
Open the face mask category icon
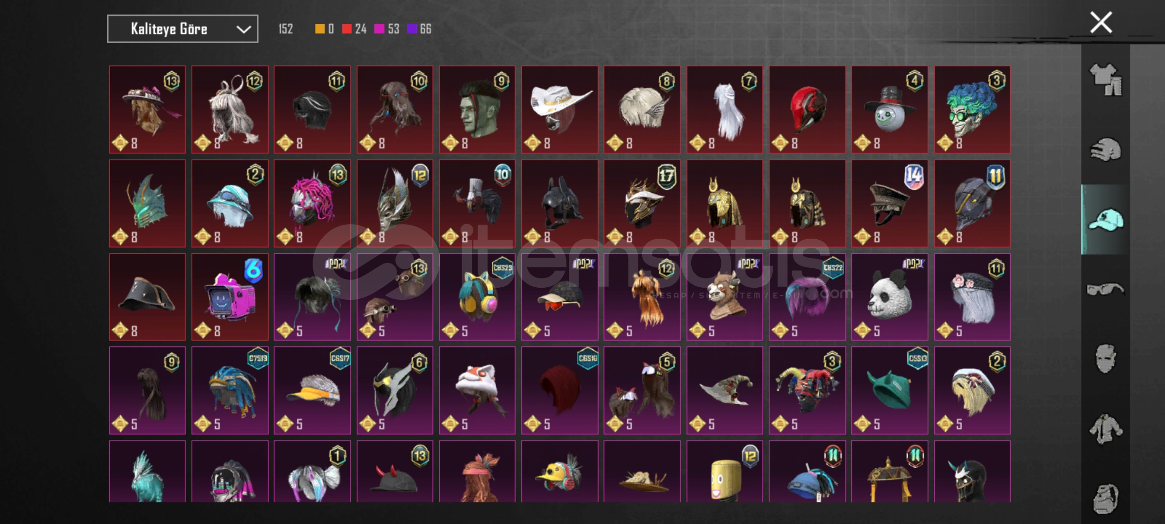(x=1105, y=359)
